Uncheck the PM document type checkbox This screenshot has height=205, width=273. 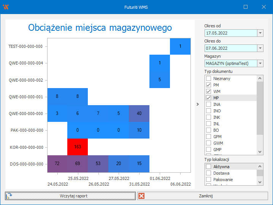(x=208, y=85)
